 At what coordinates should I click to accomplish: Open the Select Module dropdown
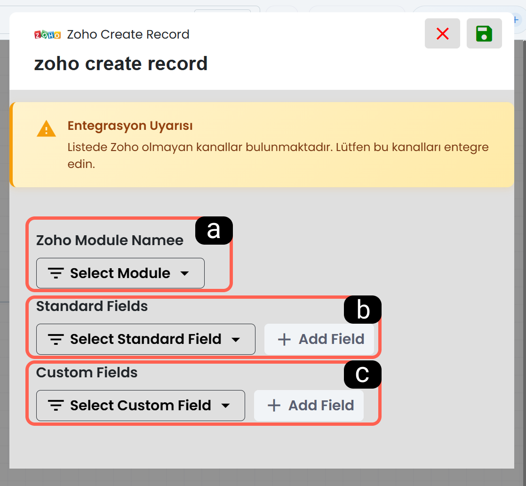(120, 273)
